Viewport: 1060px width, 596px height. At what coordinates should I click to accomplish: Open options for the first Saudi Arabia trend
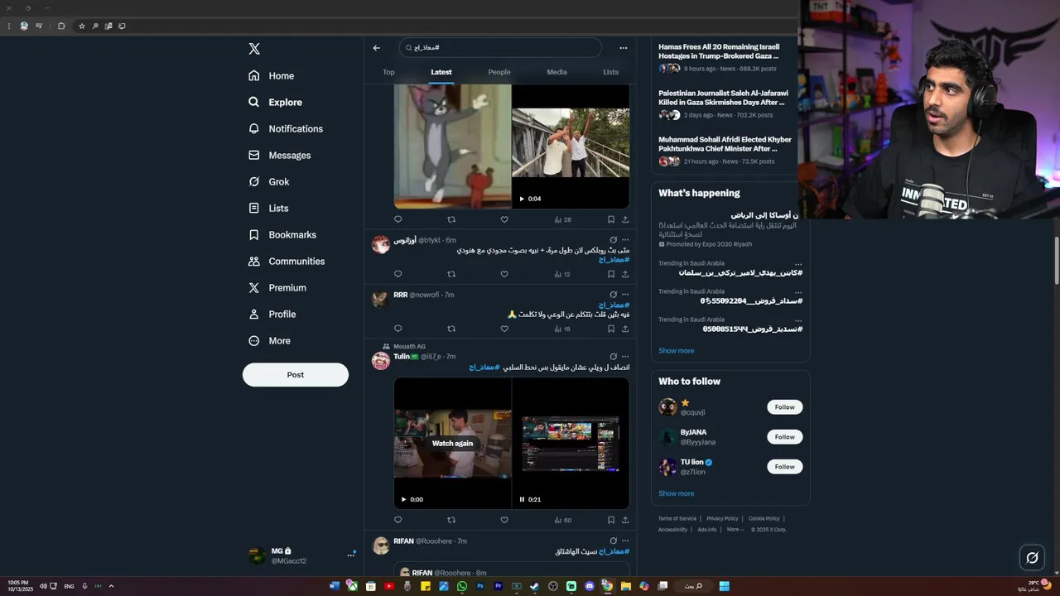tap(798, 265)
